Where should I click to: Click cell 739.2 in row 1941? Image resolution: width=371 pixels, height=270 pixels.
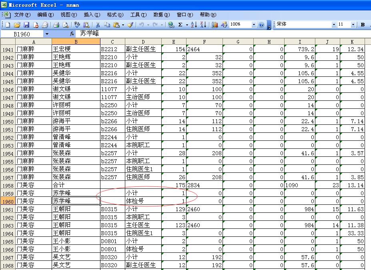pyautogui.click(x=300, y=49)
